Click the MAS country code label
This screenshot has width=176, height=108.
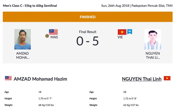(54, 37)
